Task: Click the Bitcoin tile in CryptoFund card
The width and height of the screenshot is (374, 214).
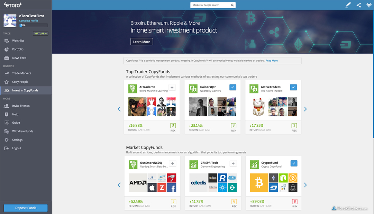Action: pos(259,183)
